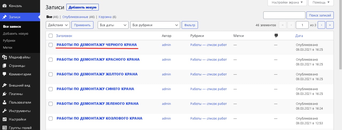The height and width of the screenshot is (130, 342).
Task: Click the Плагины plug icon
Action: coord(5,94)
